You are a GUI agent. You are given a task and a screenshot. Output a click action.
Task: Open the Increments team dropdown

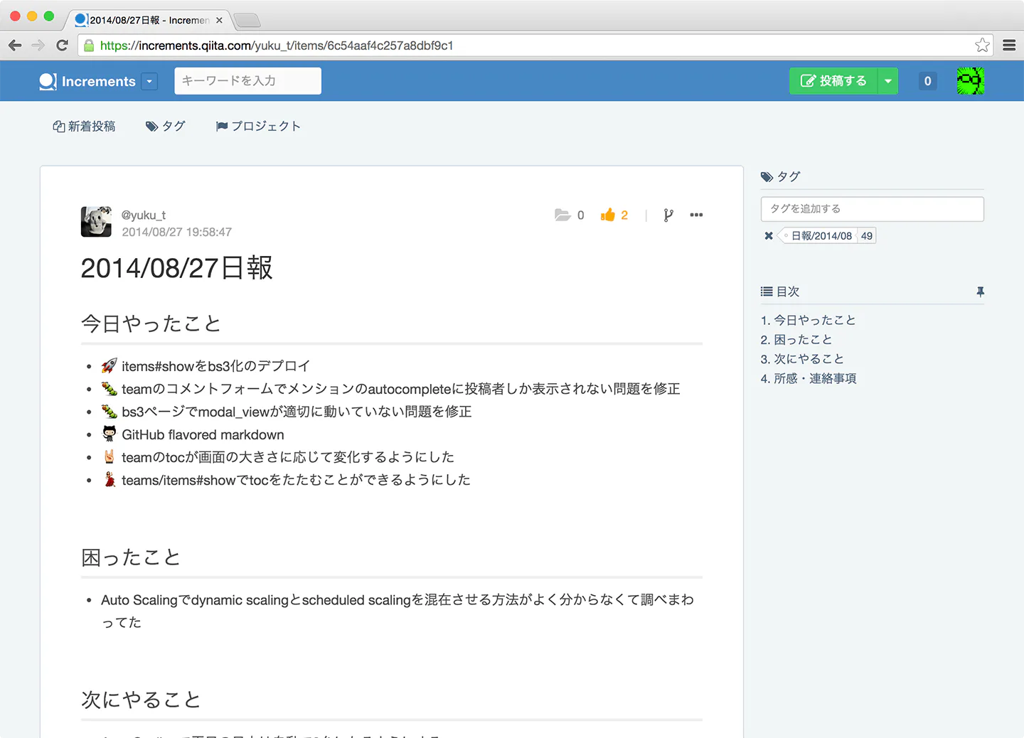point(149,81)
